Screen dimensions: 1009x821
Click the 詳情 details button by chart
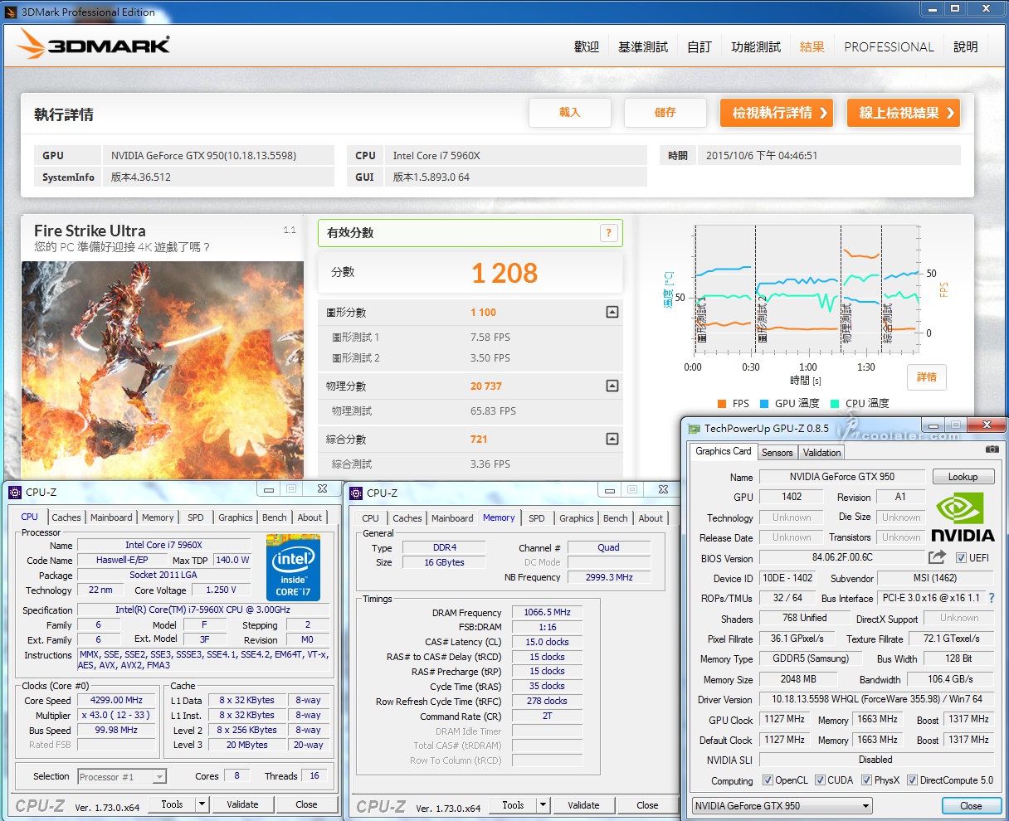click(926, 377)
